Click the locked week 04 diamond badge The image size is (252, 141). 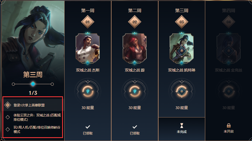229,22
